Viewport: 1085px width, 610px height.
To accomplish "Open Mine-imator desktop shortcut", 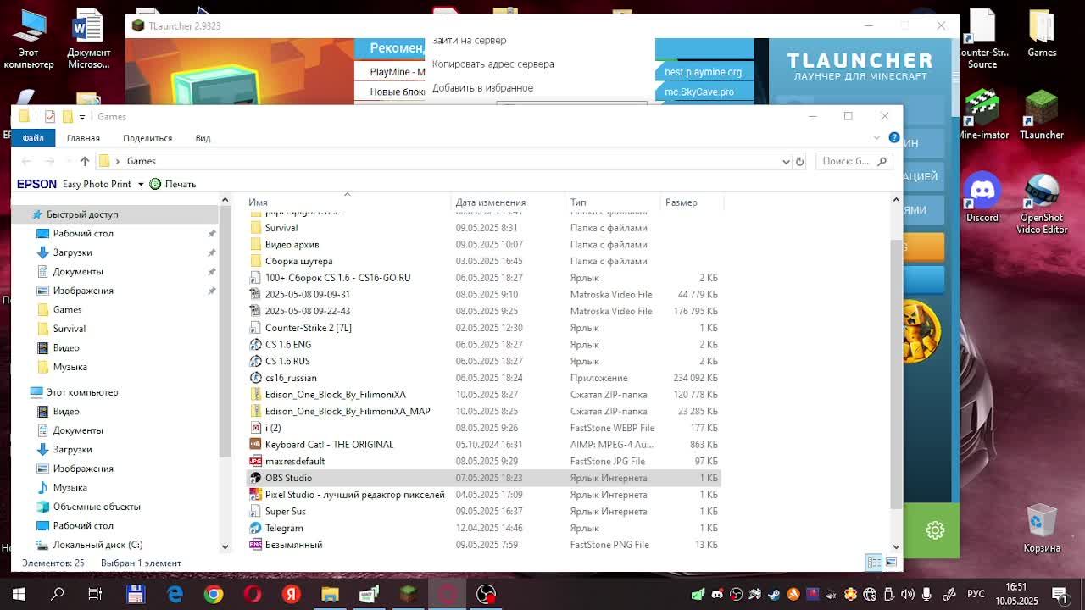I will (982, 115).
